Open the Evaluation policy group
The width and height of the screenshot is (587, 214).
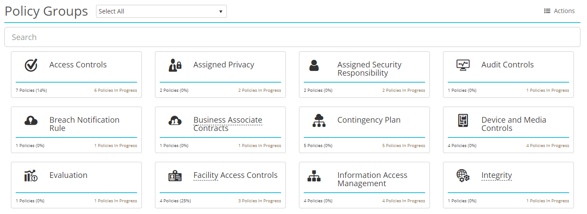76,185
